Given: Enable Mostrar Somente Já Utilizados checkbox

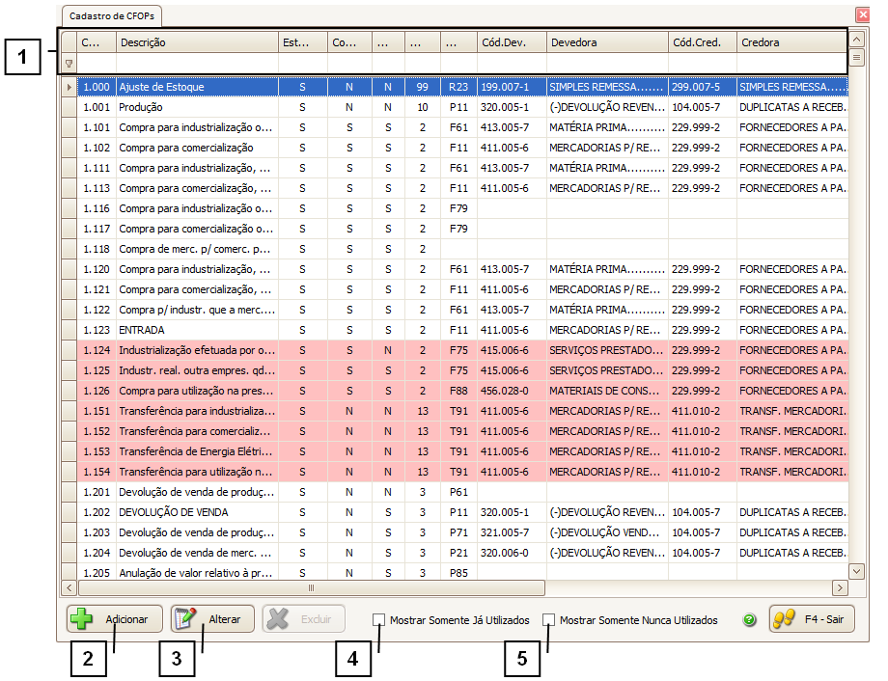Looking at the screenshot, I should click(x=379, y=620).
